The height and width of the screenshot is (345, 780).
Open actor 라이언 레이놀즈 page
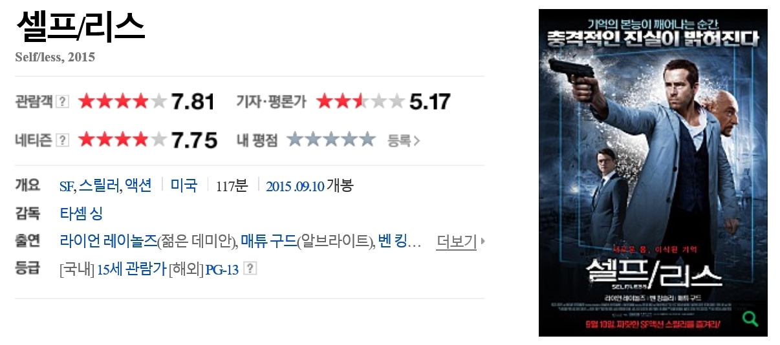[108, 242]
